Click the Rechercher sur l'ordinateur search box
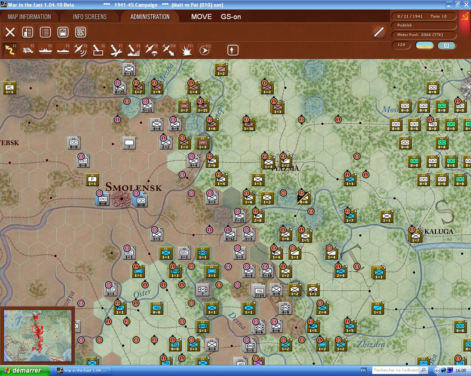Screen dimensions: 471x376 396,370
